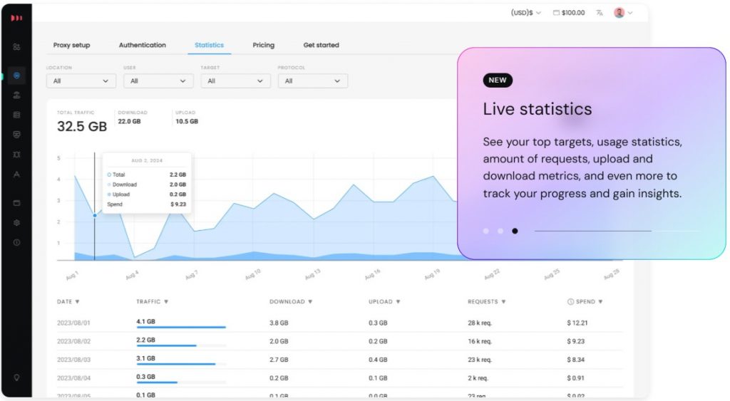Open the sidebar icon directly below the stacked list icon

point(17,135)
